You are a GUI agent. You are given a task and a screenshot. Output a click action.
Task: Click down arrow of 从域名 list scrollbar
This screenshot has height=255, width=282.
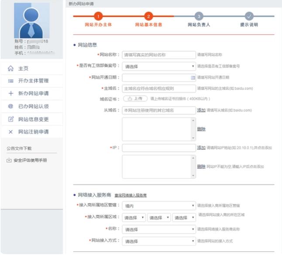(193, 138)
